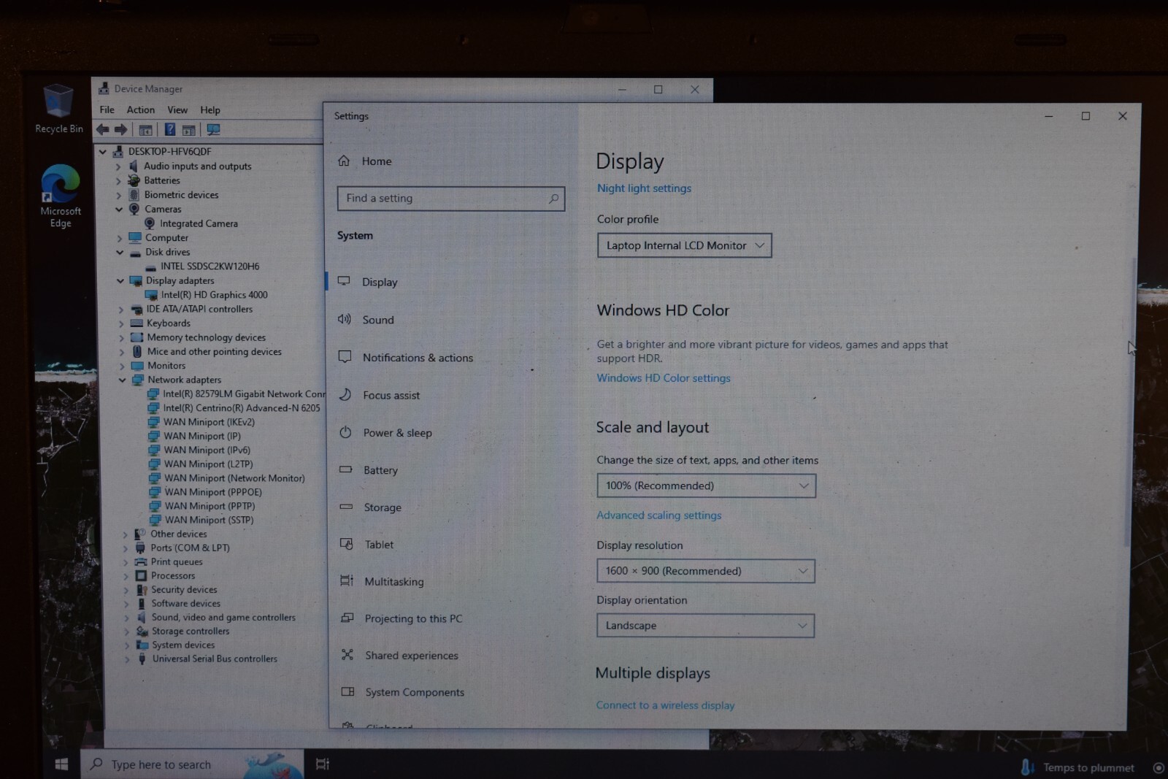The image size is (1168, 779).
Task: Select INTEL SSDSC2KW120H6 disk drive
Action: (x=210, y=266)
